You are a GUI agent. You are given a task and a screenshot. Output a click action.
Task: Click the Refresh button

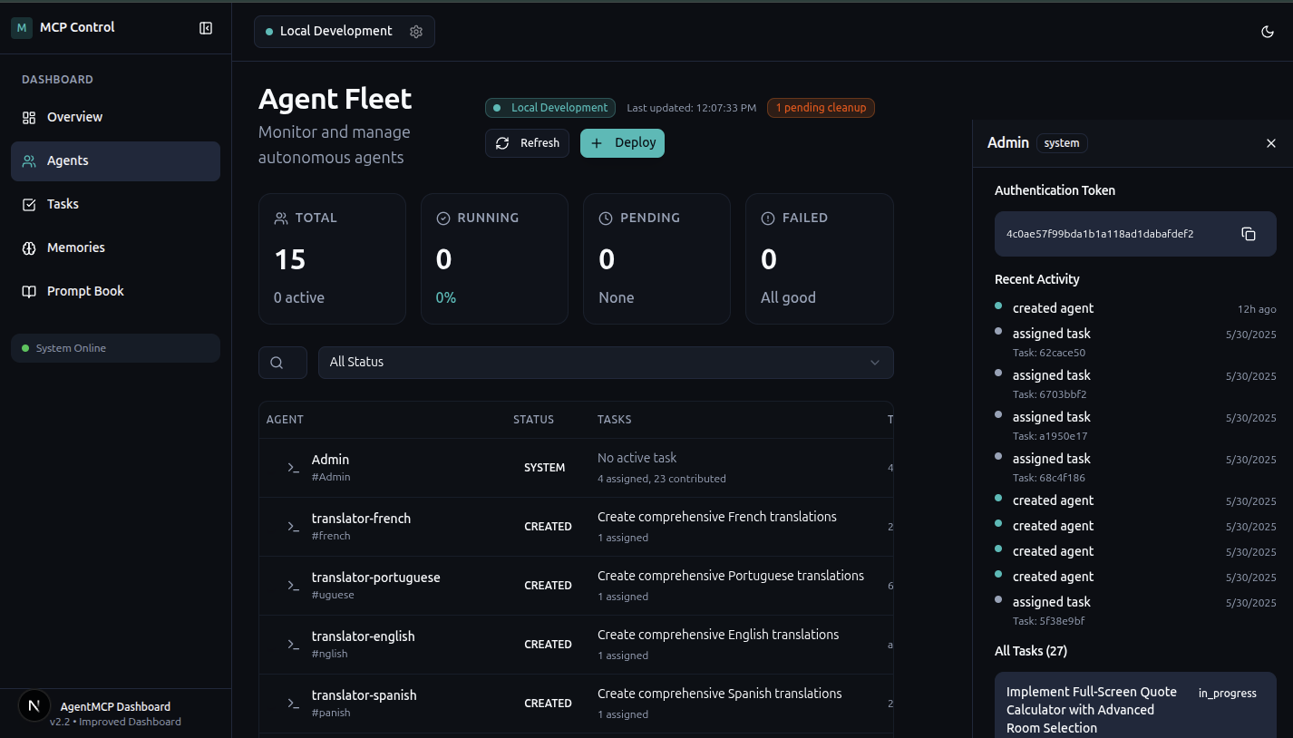pyautogui.click(x=527, y=142)
